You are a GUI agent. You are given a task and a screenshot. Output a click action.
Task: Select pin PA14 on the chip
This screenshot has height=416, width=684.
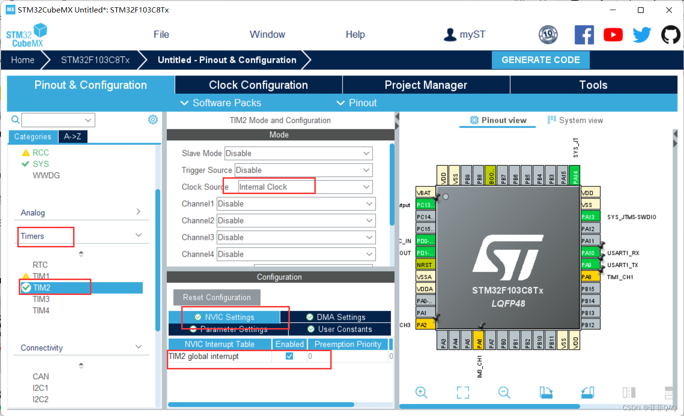point(575,175)
